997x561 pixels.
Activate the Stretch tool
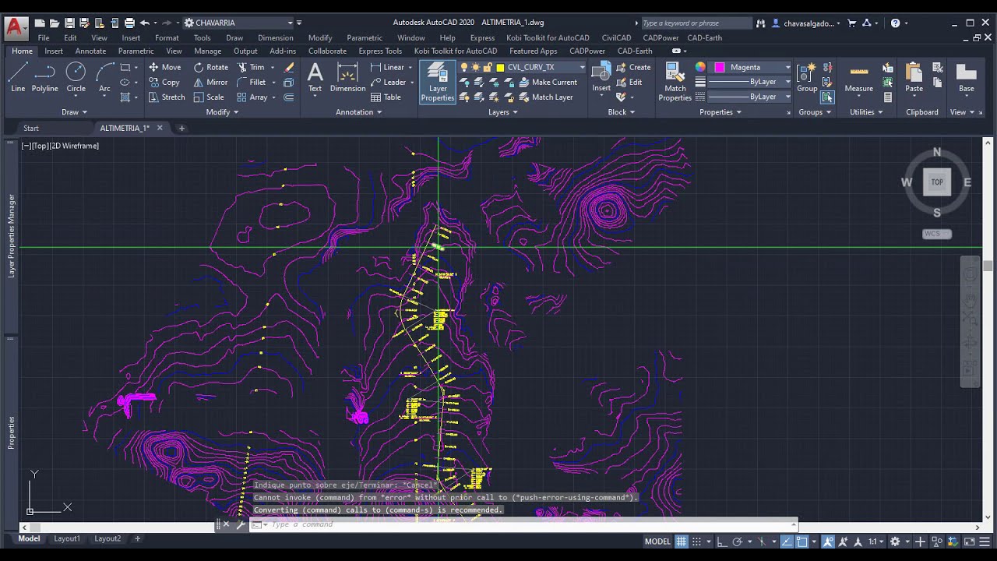[x=167, y=97]
